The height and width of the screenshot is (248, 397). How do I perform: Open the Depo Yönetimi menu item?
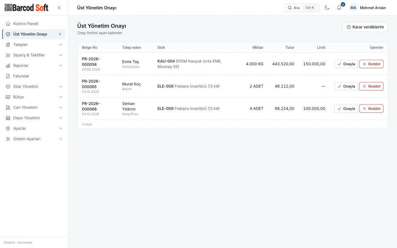[x=34, y=118]
